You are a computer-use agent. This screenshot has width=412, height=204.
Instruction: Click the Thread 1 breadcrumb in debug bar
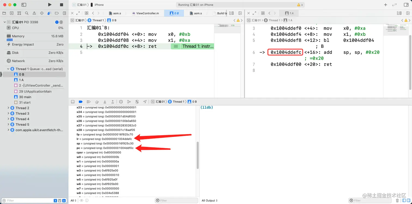pos(177,102)
